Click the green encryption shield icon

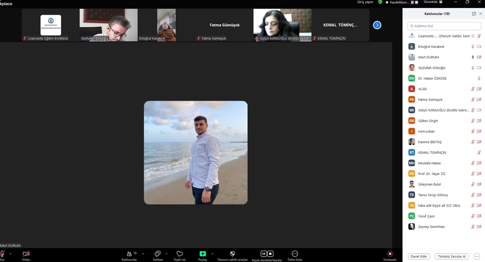click(x=380, y=2)
